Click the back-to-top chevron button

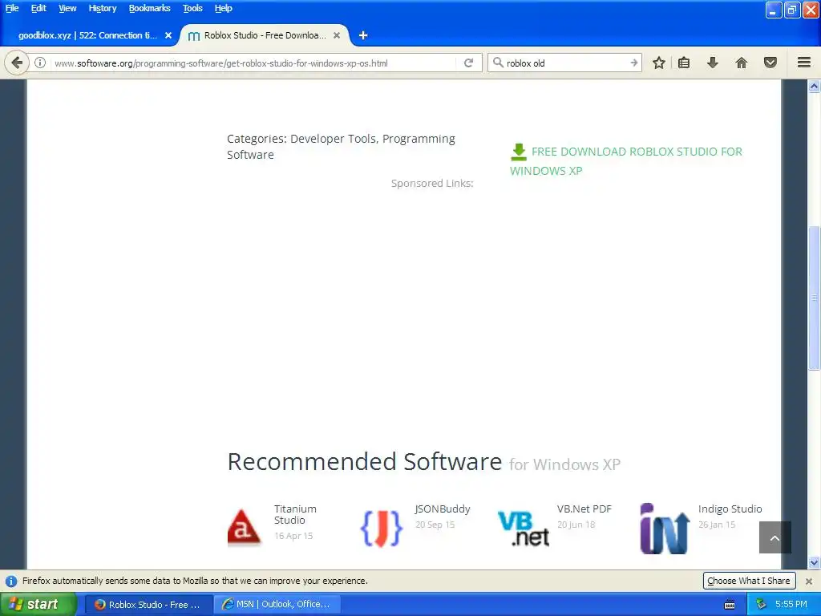(775, 537)
